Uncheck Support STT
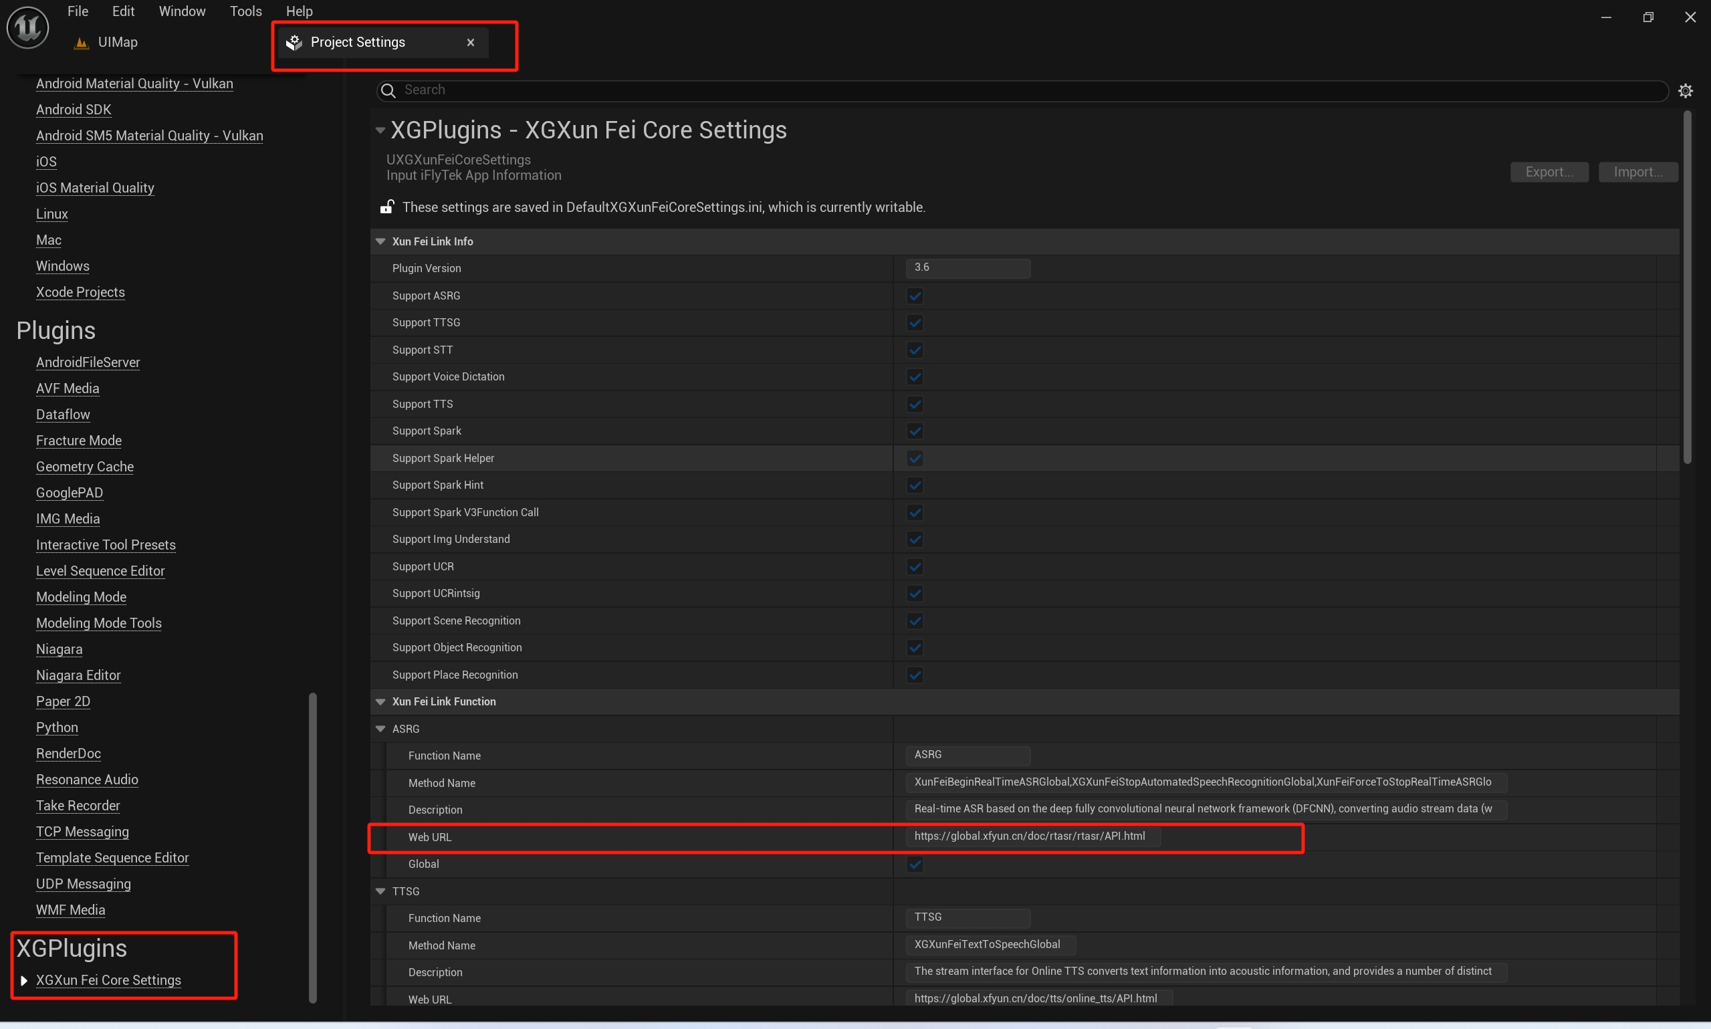The height and width of the screenshot is (1029, 1711). click(x=915, y=350)
